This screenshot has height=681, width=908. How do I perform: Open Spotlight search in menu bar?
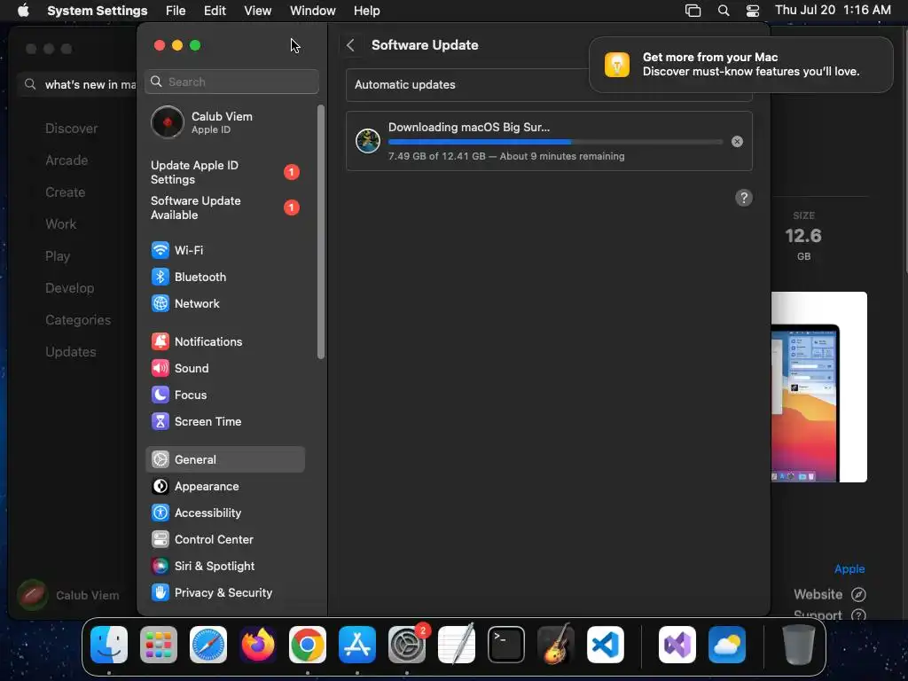click(x=724, y=11)
